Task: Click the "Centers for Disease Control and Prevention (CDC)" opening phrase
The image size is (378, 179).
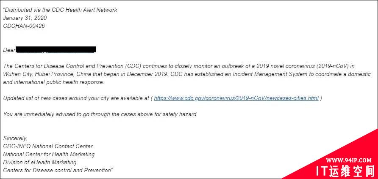Action: (x=74, y=66)
